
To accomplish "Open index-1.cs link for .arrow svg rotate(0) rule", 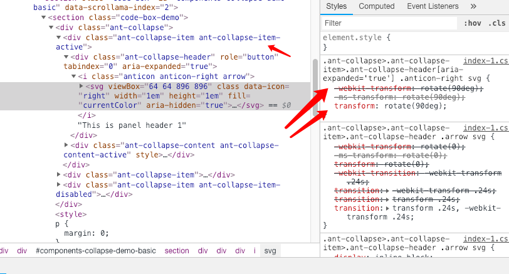I will click(x=486, y=128).
